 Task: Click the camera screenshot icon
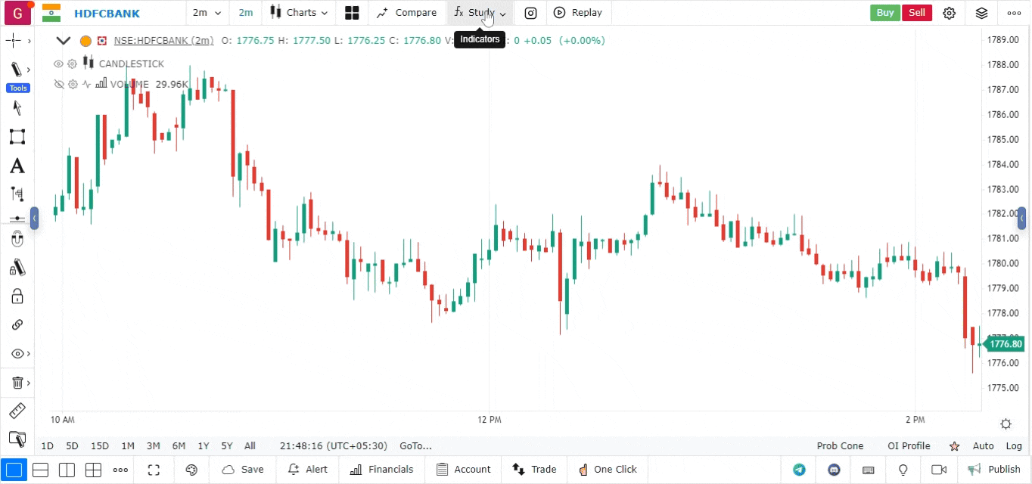(531, 13)
